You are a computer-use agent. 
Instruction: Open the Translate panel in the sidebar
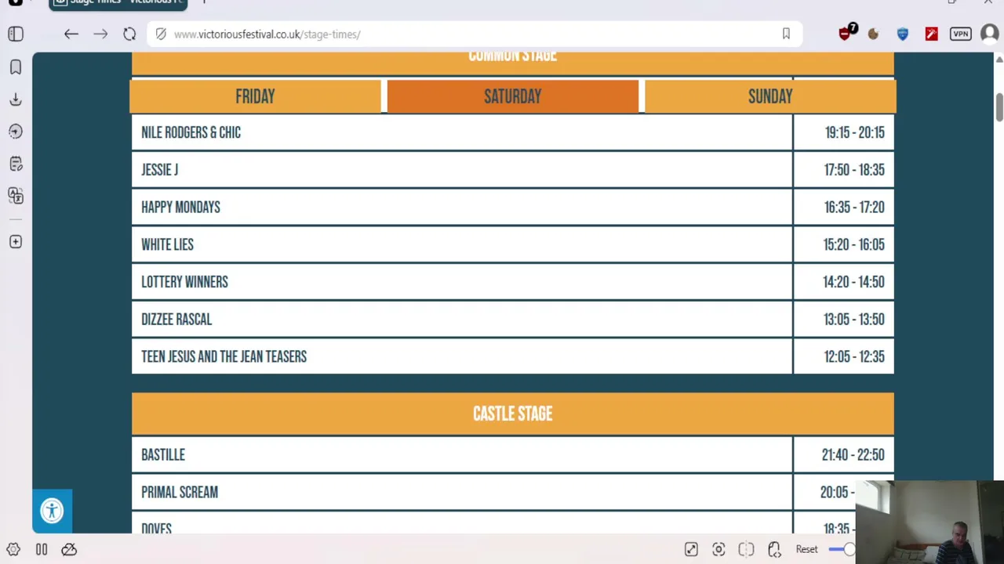click(x=16, y=196)
